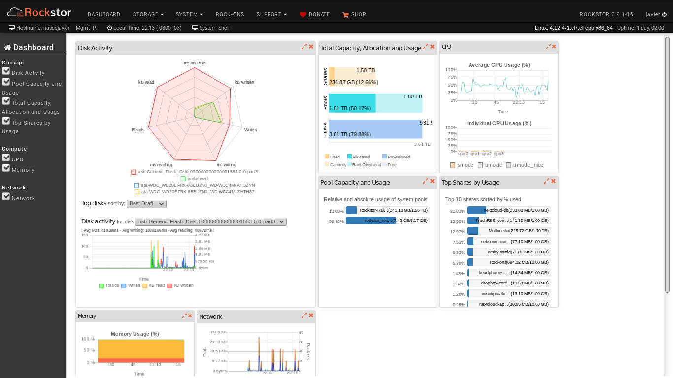Image resolution: width=673 pixels, height=378 pixels.
Task: Toggle CPU widget checkbox
Action: click(x=6, y=158)
